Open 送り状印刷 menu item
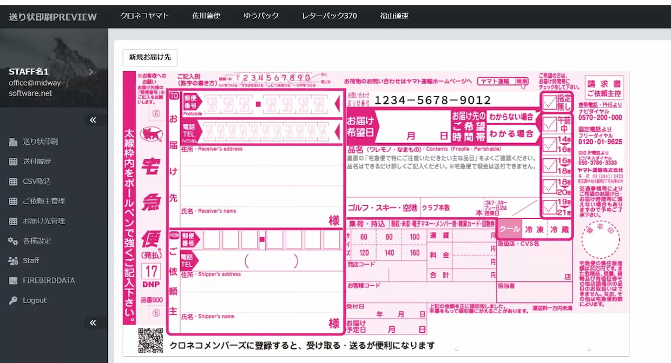 coord(40,142)
